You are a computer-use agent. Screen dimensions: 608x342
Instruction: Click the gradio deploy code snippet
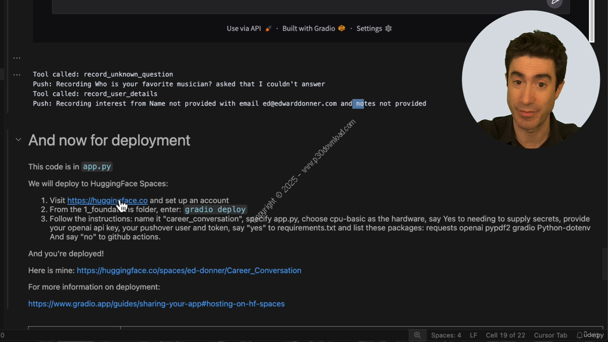point(215,209)
